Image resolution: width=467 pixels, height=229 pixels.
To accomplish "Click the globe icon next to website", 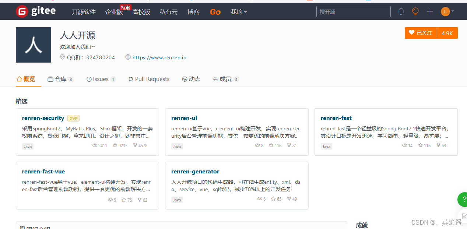I will (128, 57).
